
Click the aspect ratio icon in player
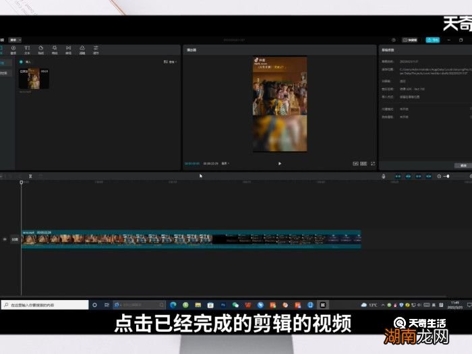[x=363, y=163]
